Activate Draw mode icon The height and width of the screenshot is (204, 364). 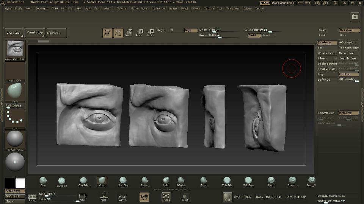118,33
